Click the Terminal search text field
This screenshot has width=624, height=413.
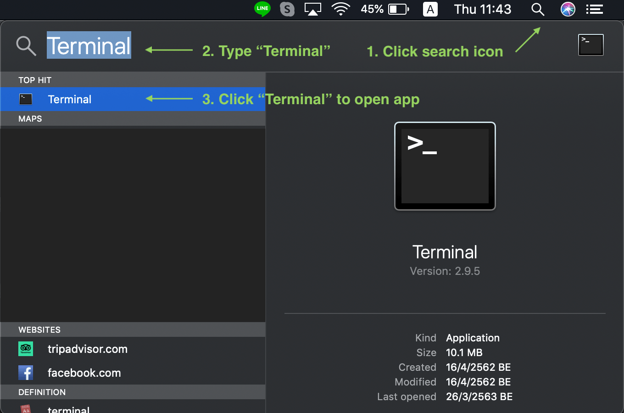pyautogui.click(x=89, y=45)
